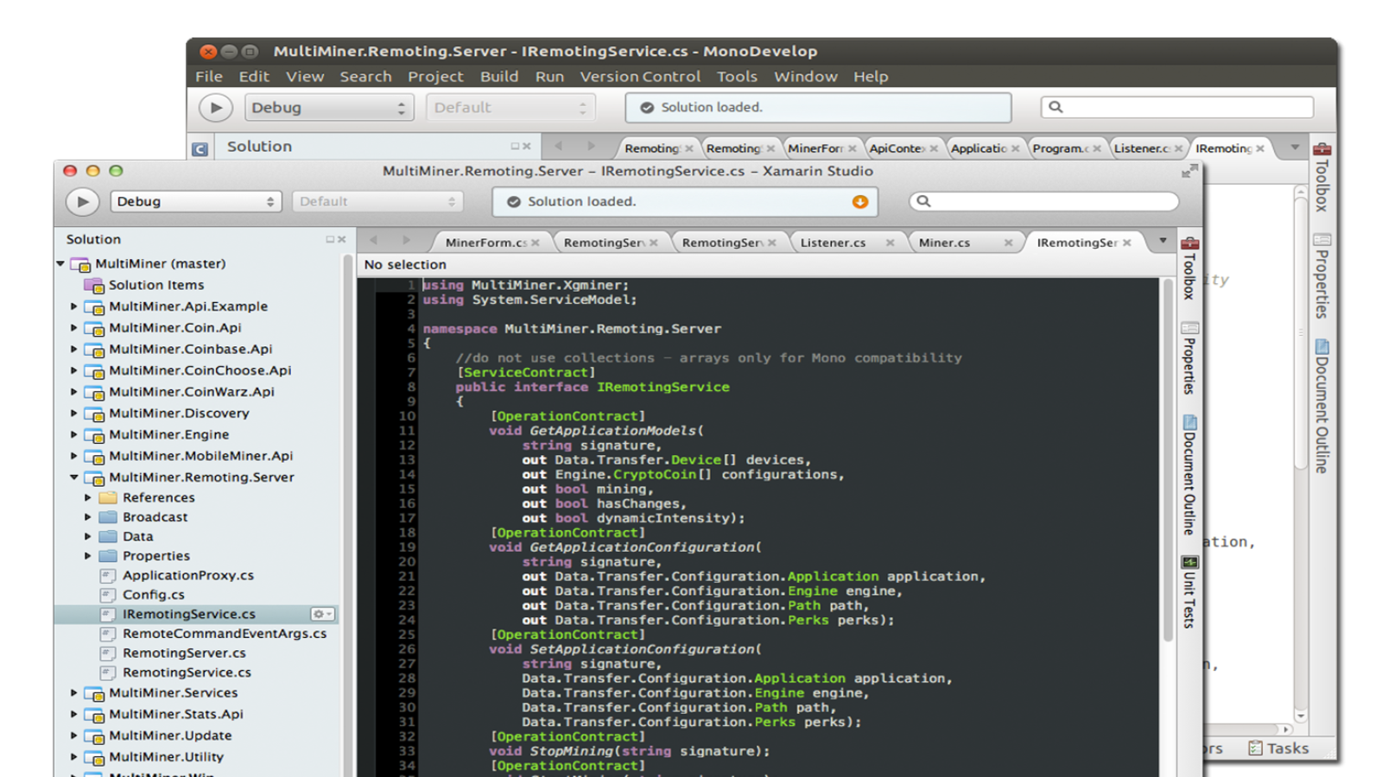Select the MultiMiner.Discovery project
Image resolution: width=1382 pixels, height=777 pixels.
pos(179,413)
